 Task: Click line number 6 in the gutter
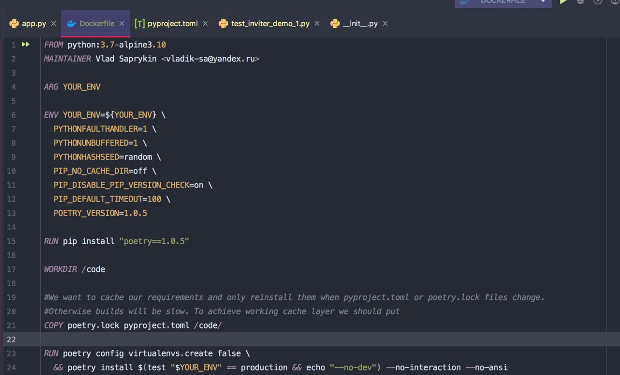pyautogui.click(x=14, y=115)
